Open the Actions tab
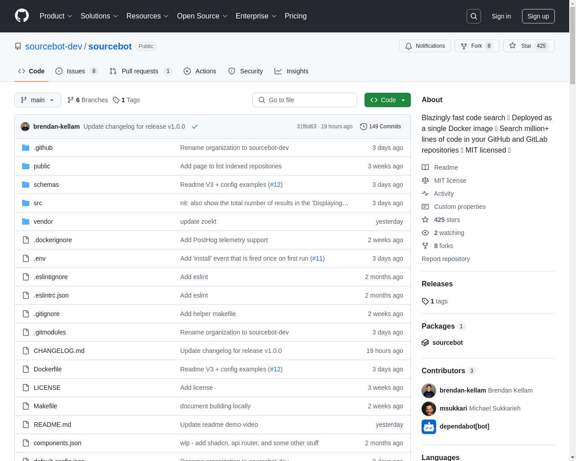This screenshot has height=461, width=576. (x=200, y=71)
